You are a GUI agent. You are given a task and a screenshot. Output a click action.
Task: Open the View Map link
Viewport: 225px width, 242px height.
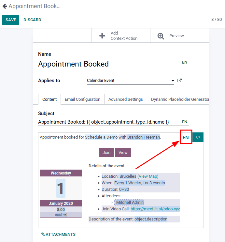148,176
